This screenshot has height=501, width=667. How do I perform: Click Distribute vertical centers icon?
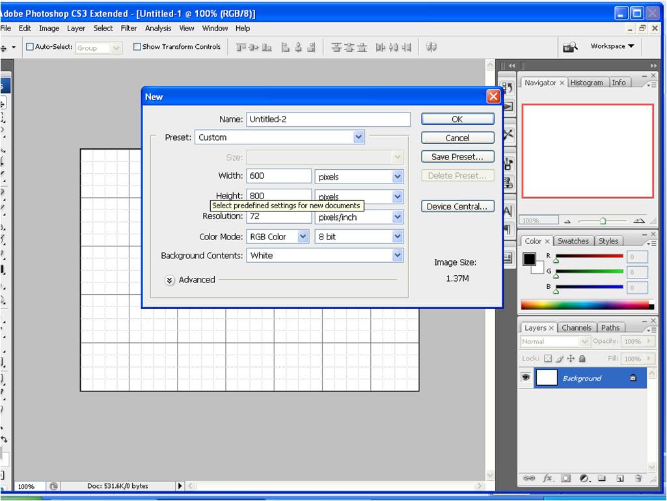349,47
